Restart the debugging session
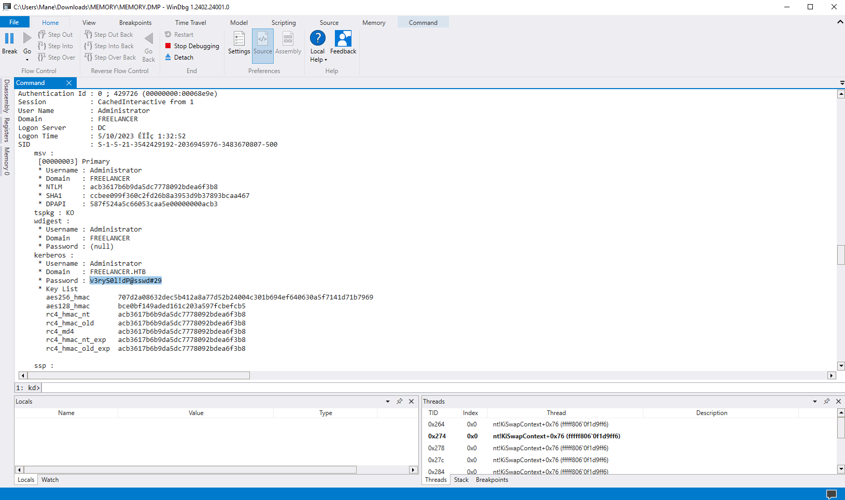Viewport: 845px width, 500px height. (x=179, y=35)
